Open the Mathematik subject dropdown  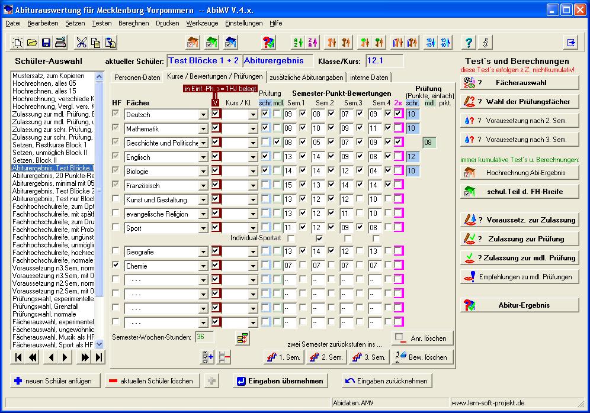point(203,129)
